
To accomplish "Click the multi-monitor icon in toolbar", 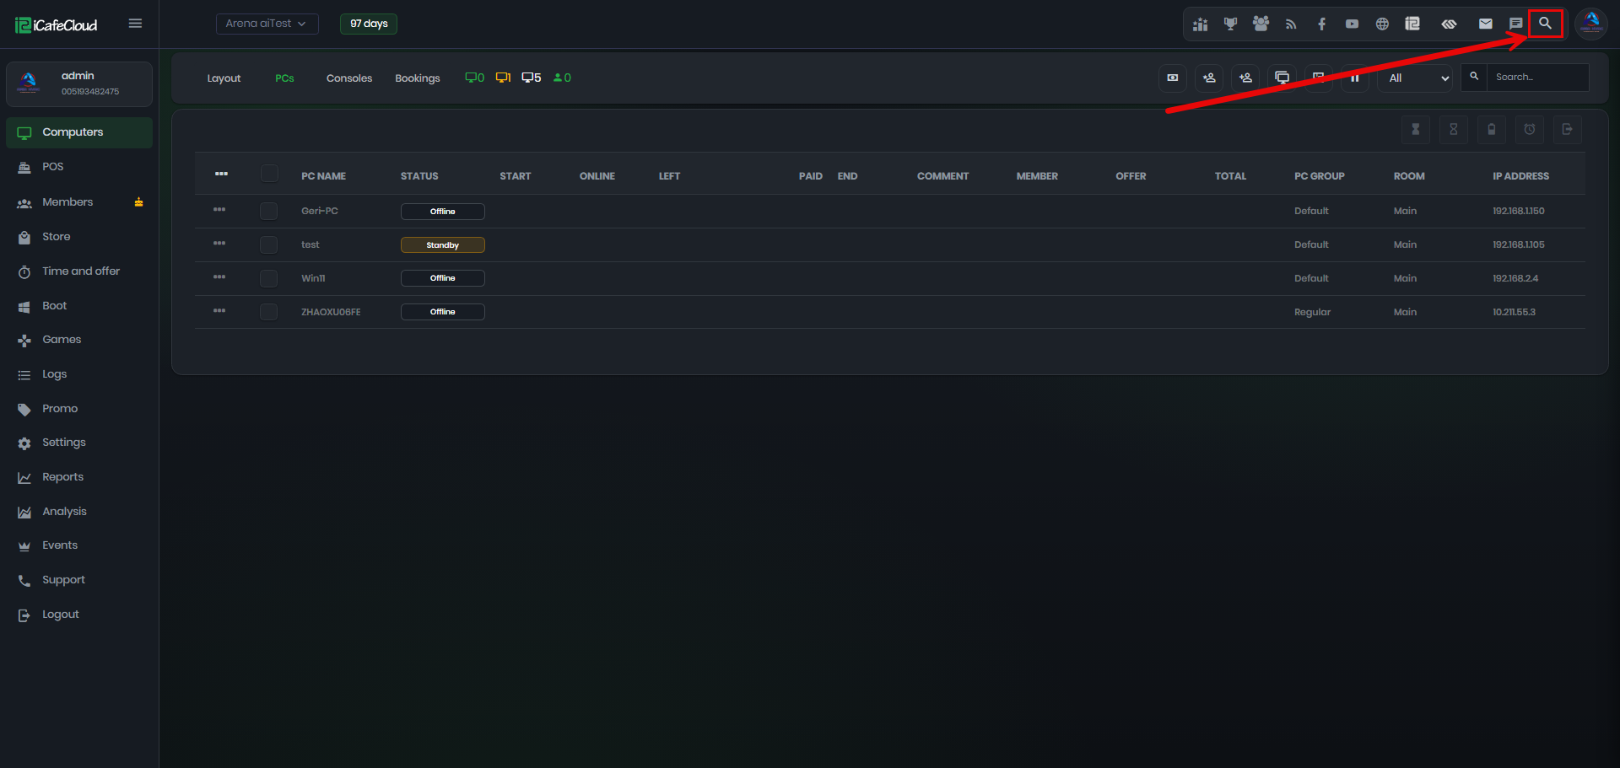I will point(1282,78).
